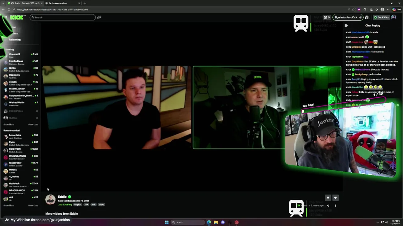Screen dimensions: 403x226
Task: Open File Explorer from the taskbar
Action: pos(216,222)
